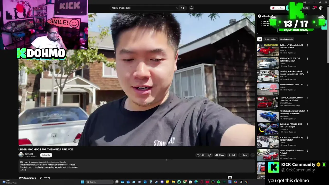Open Building MY 97 prelude thumbnail

268,50
